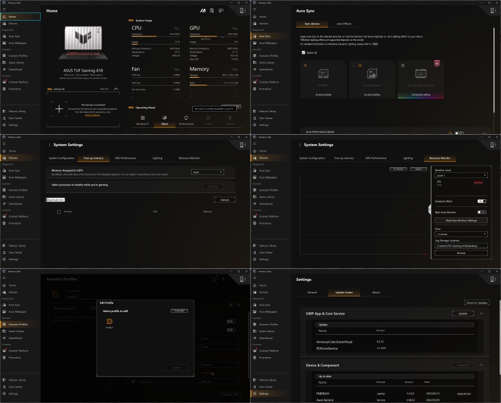Click the plus icon to add device
The image size is (501, 403).
coord(59,108)
